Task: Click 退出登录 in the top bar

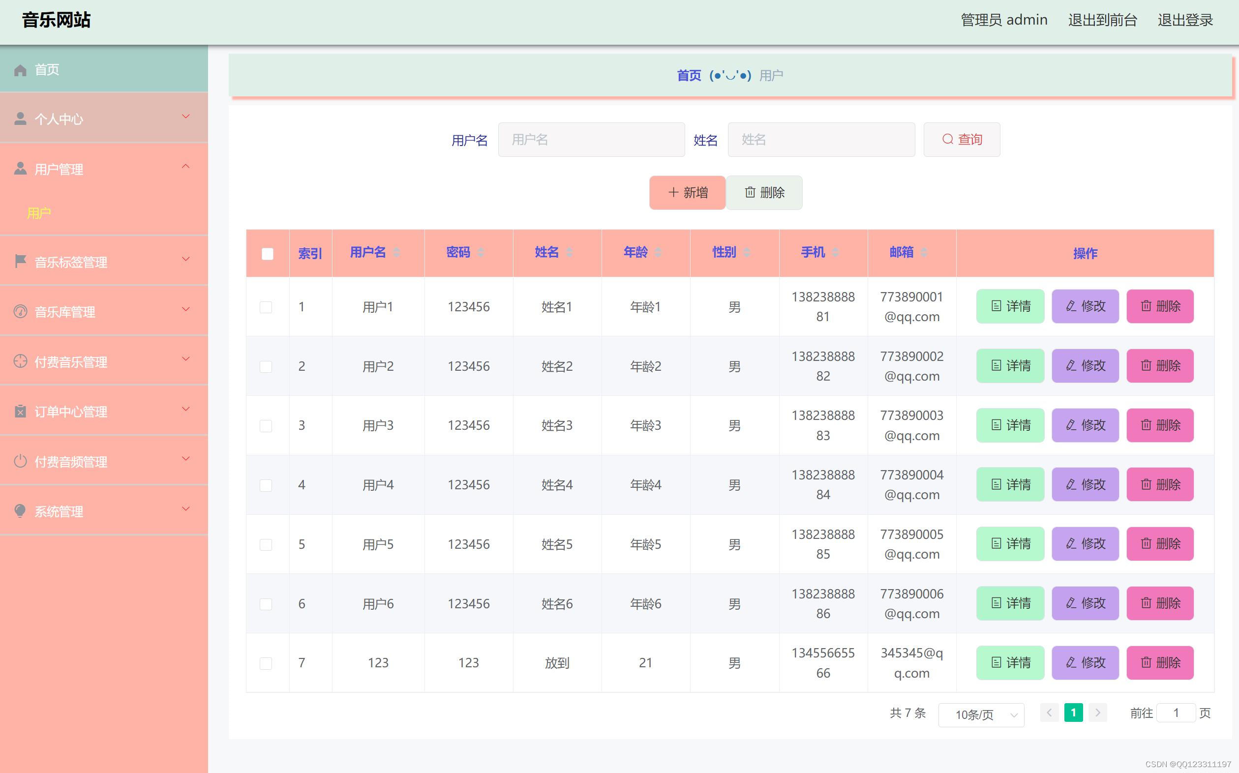Action: click(x=1185, y=21)
